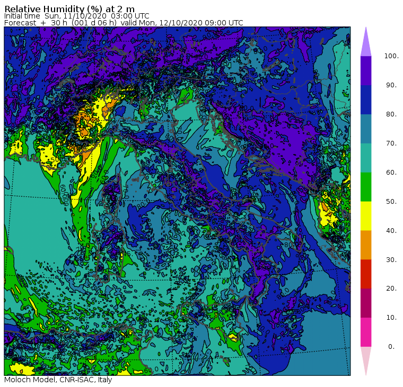This screenshot has height=387, width=403.
Task: Click the '30.' colorbar label
Action: tap(391, 260)
